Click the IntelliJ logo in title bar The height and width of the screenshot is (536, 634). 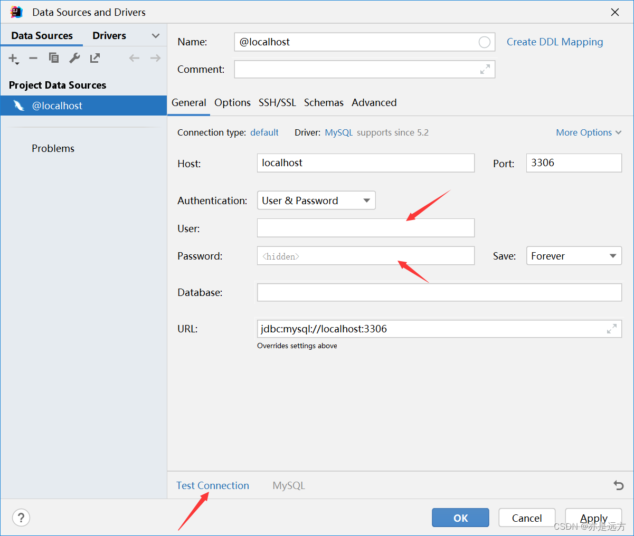(16, 12)
